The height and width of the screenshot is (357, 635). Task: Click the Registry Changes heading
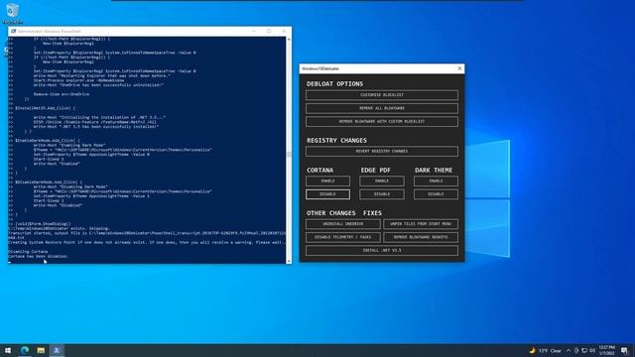click(x=336, y=141)
